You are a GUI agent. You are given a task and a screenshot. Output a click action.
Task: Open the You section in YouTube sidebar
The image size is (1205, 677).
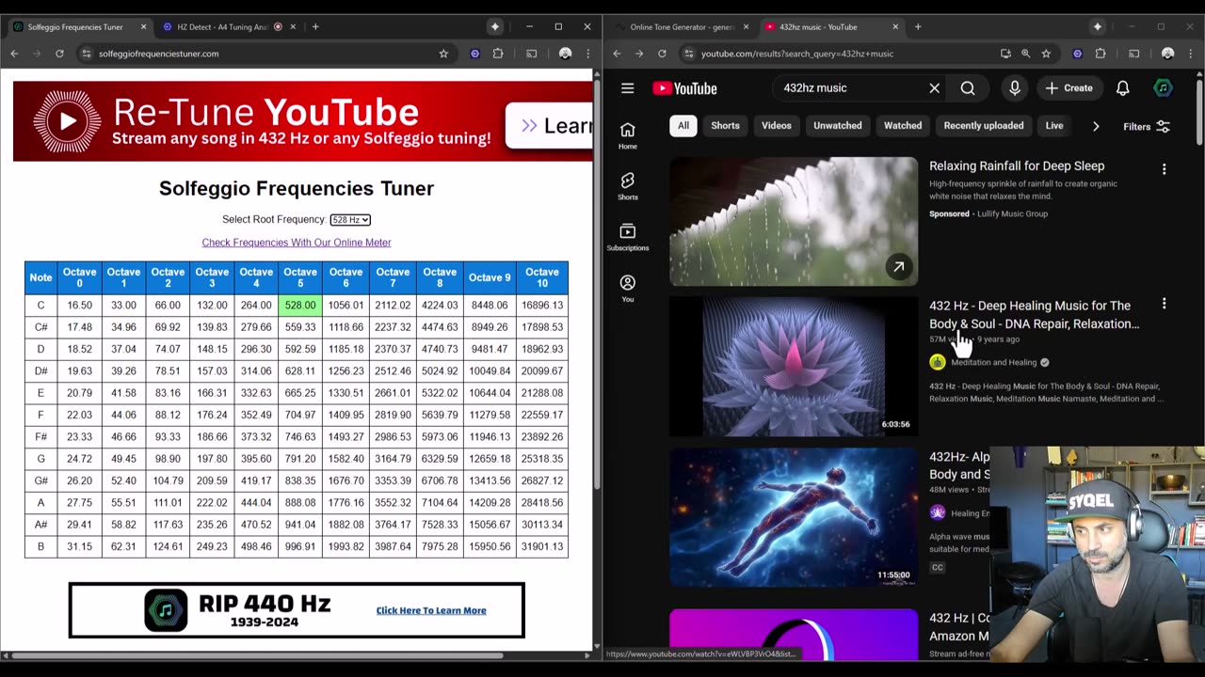click(x=628, y=288)
